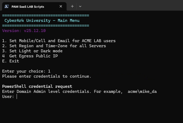Click the PowerShell credential request heading

coord(37,86)
